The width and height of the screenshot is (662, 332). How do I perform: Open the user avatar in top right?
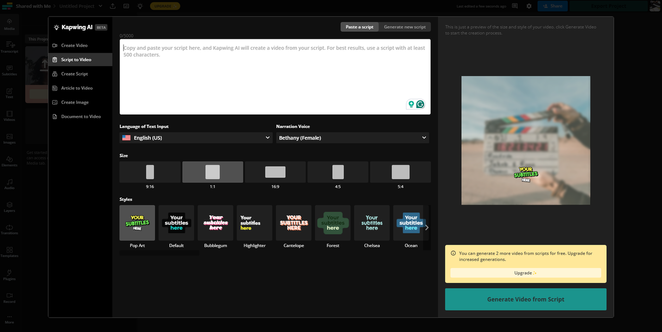(655, 6)
